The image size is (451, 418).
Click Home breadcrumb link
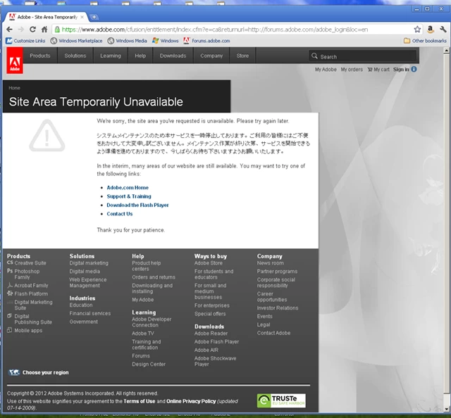tap(14, 88)
